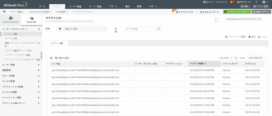The image size is (272, 116).
Task: Expand アプリケーション管理 section
Action: (x=21, y=87)
